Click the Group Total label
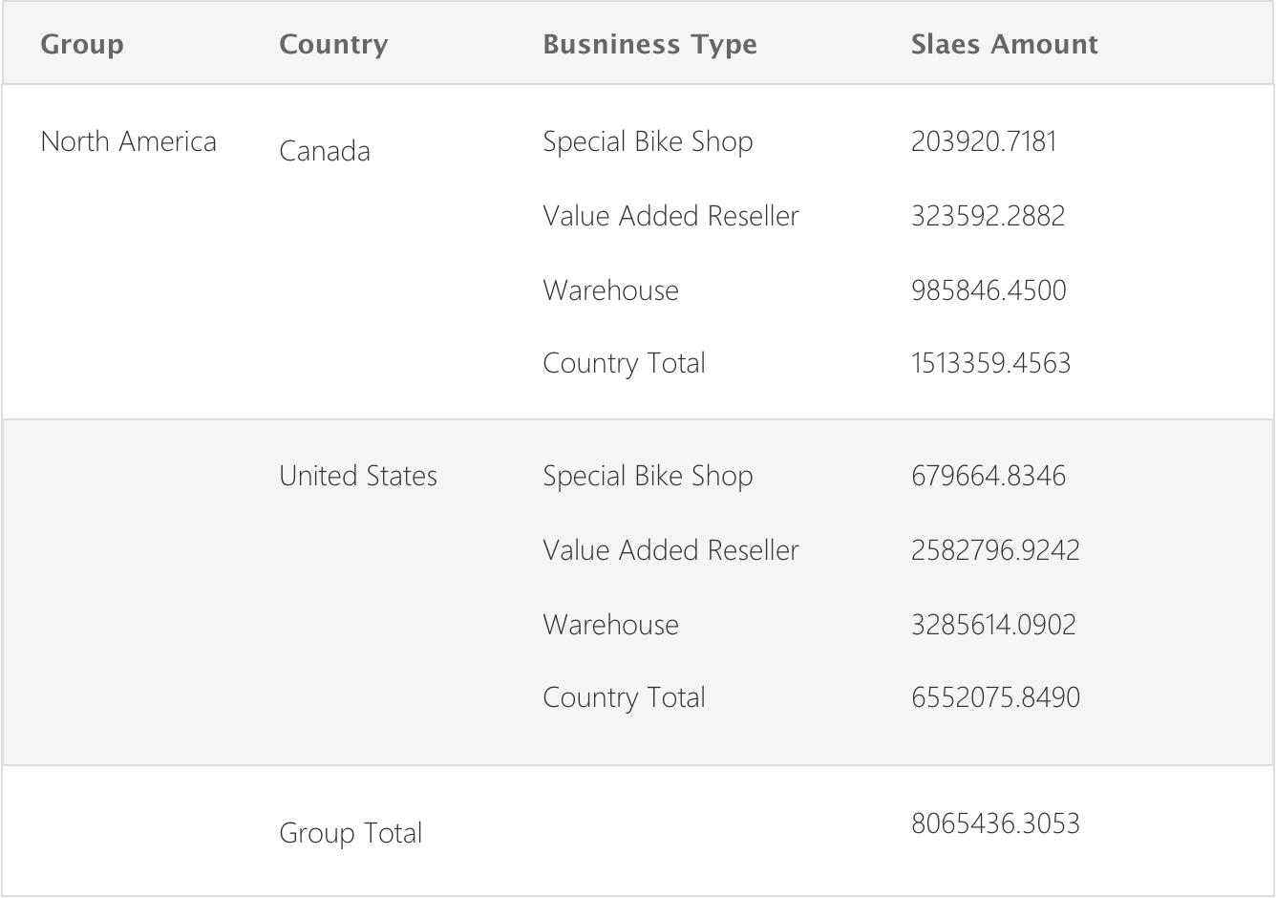Screen dimensions: 1276x898 [351, 833]
